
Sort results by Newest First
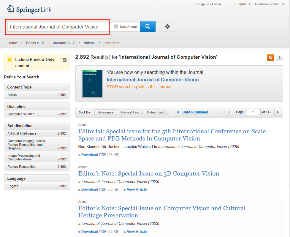click(x=130, y=112)
